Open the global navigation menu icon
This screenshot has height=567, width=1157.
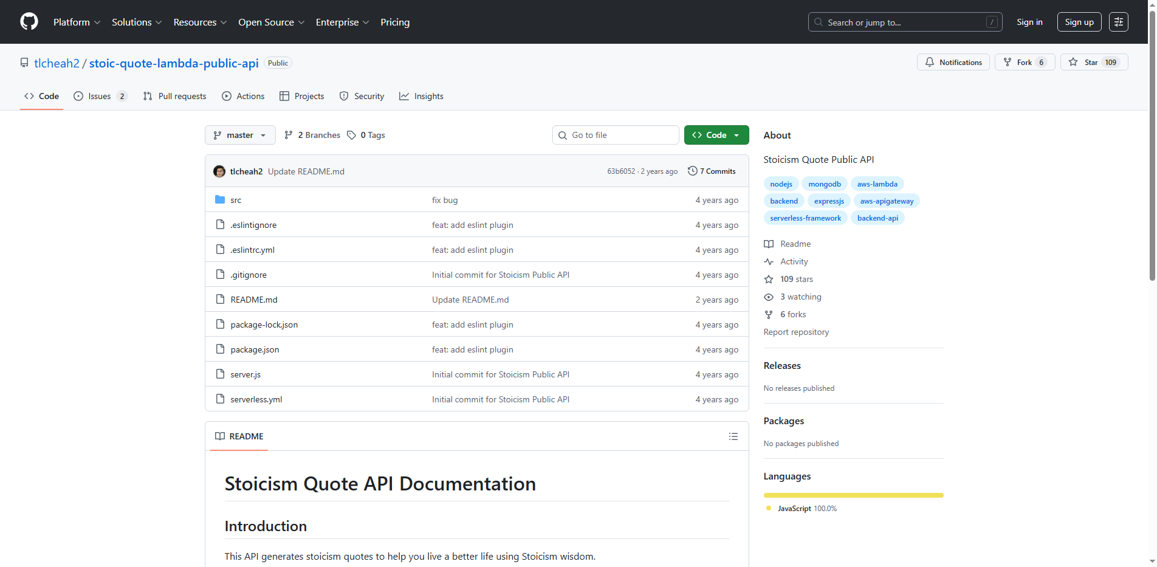[x=1119, y=22]
